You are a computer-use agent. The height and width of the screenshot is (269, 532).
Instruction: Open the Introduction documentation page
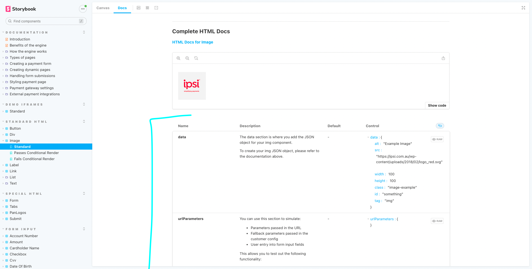click(x=20, y=39)
